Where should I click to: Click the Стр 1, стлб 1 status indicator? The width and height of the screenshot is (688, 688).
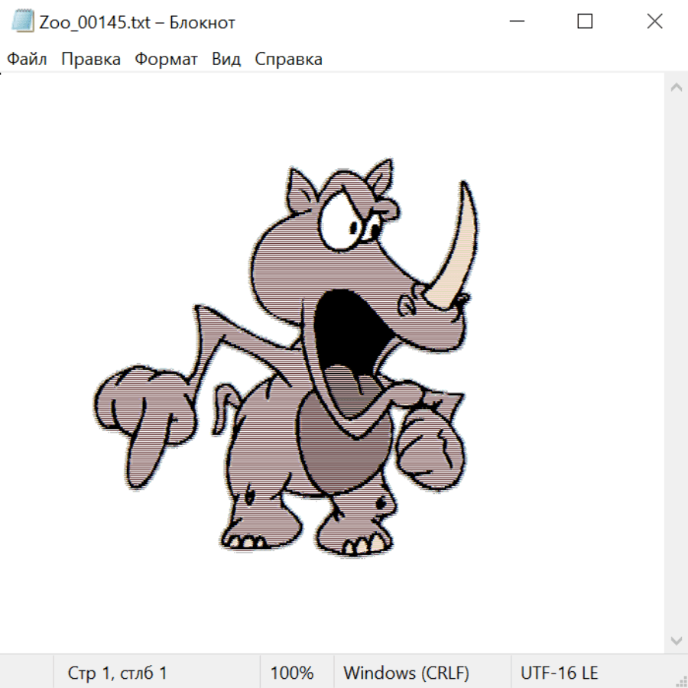[x=118, y=673]
